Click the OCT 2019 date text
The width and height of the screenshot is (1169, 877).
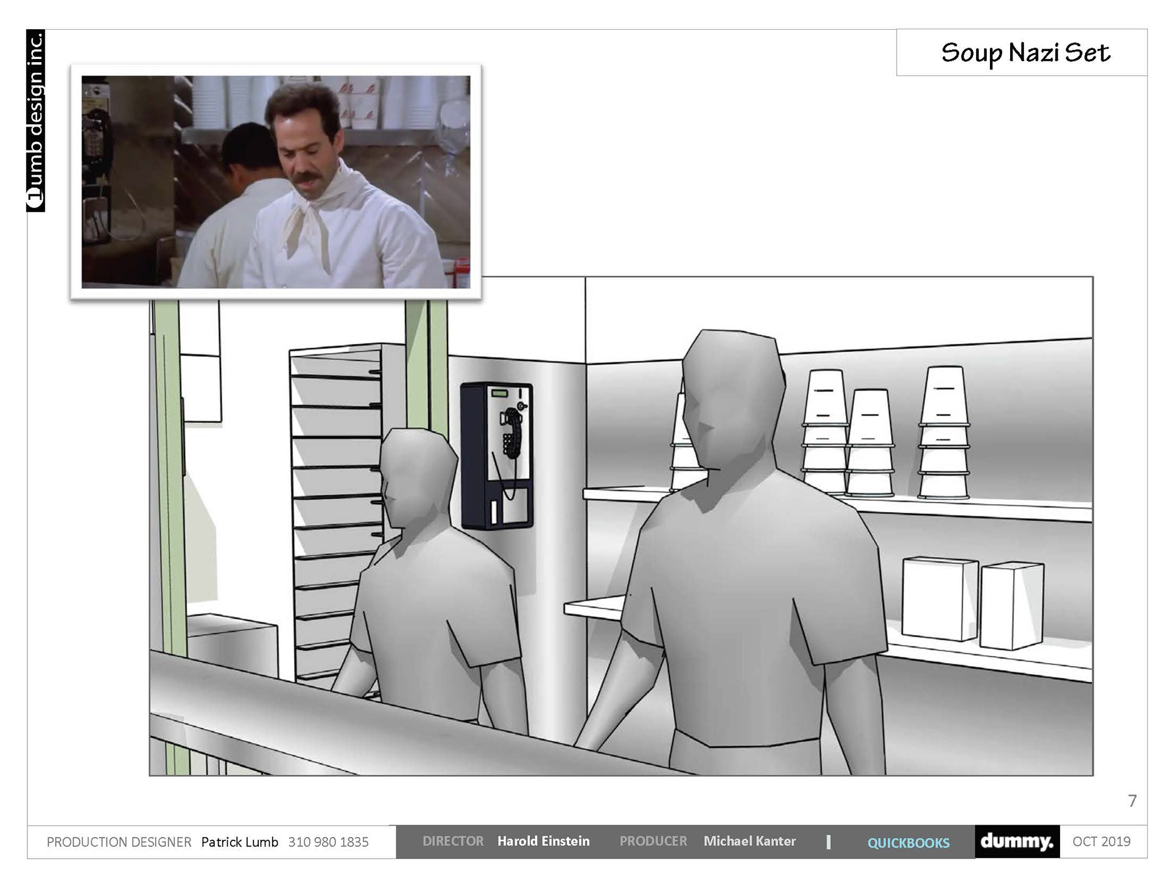1101,841
